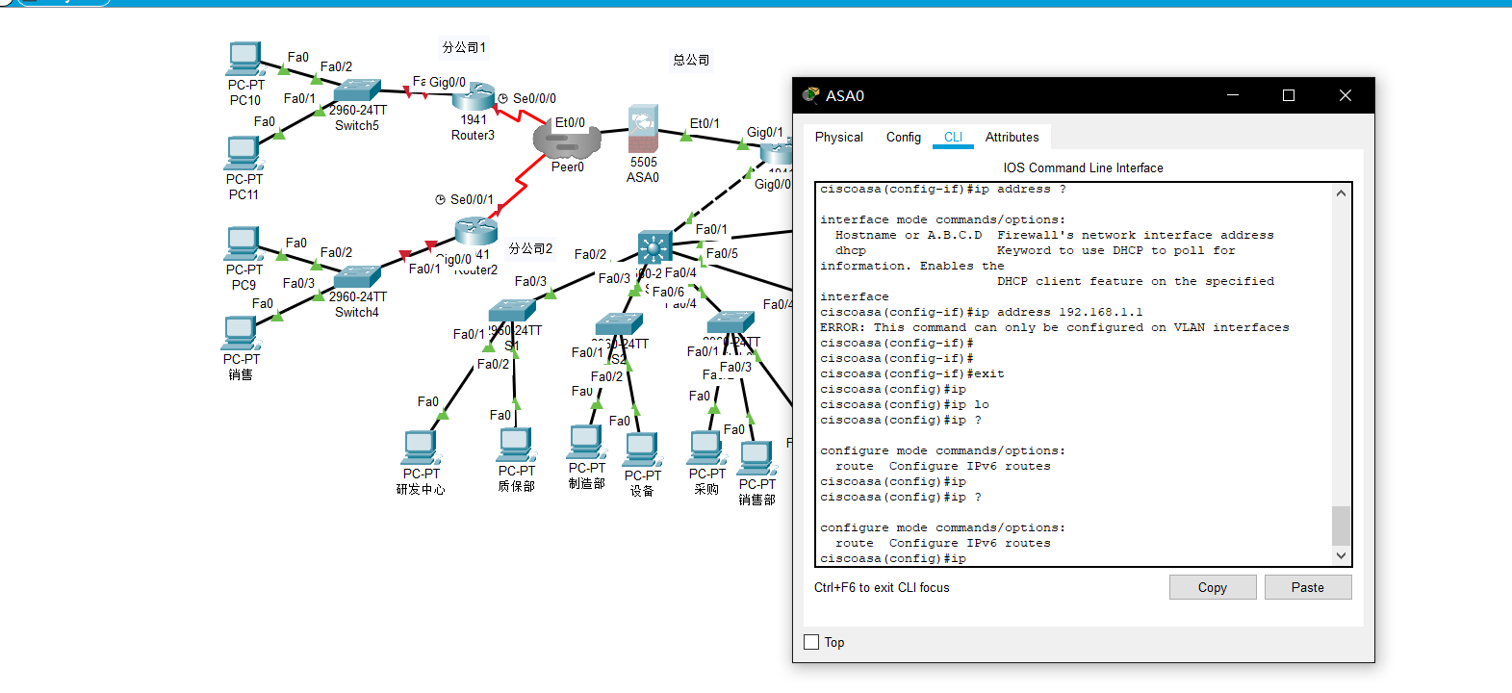Image resolution: width=1512 pixels, height=693 pixels.
Task: Switch to the Physical tab
Action: coord(839,138)
